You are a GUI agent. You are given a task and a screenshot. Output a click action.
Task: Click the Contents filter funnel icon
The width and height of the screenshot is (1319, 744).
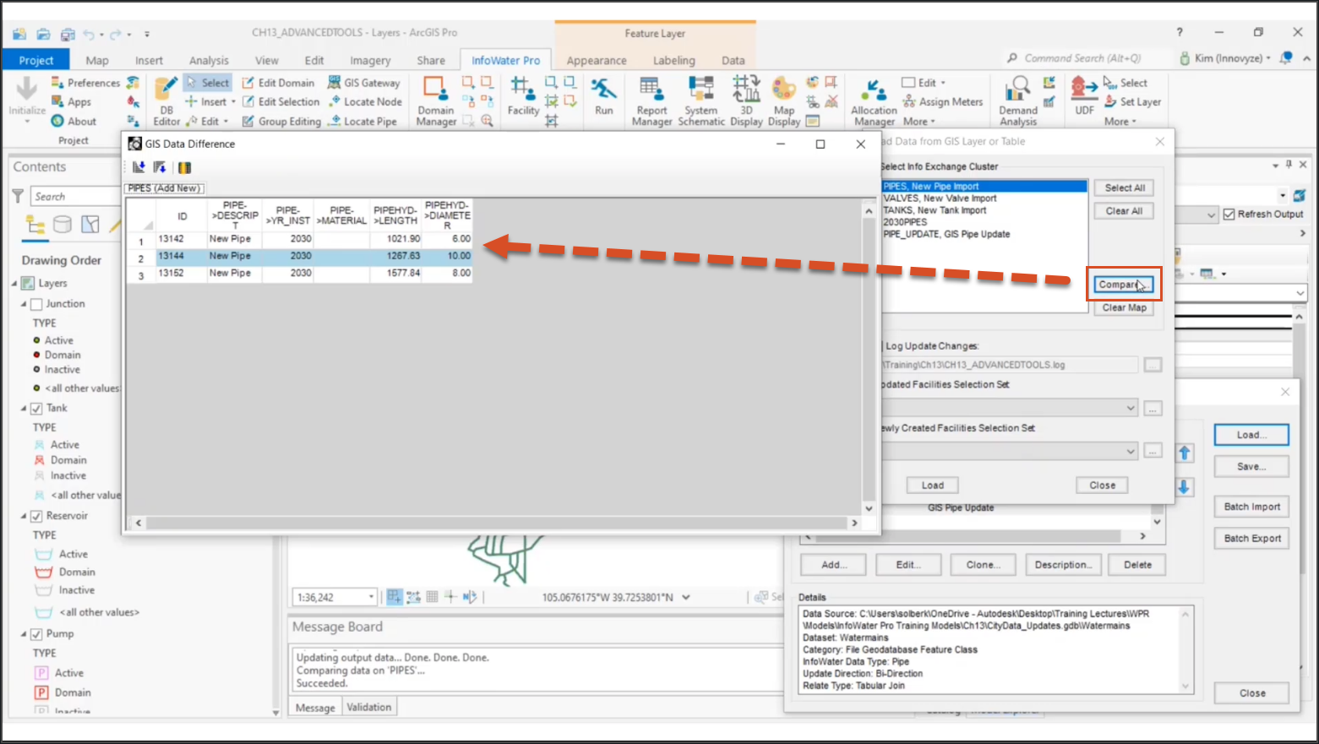coord(18,196)
